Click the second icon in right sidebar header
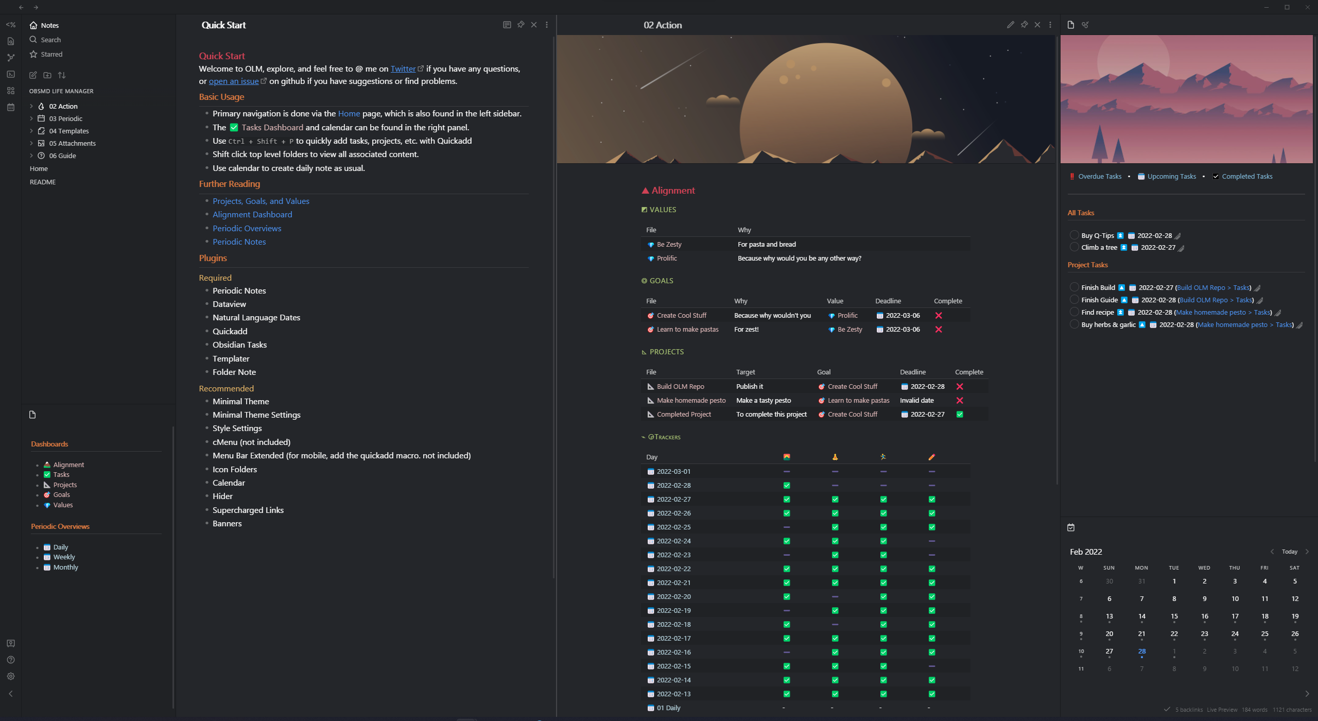1318x721 pixels. [1085, 25]
